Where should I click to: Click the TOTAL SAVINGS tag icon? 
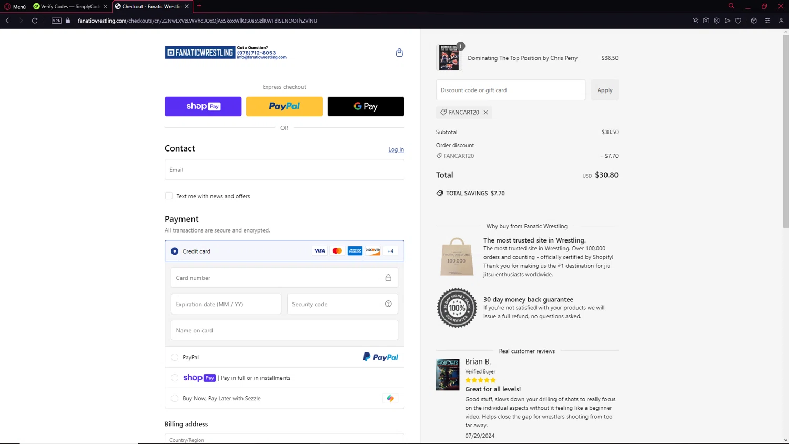440,193
